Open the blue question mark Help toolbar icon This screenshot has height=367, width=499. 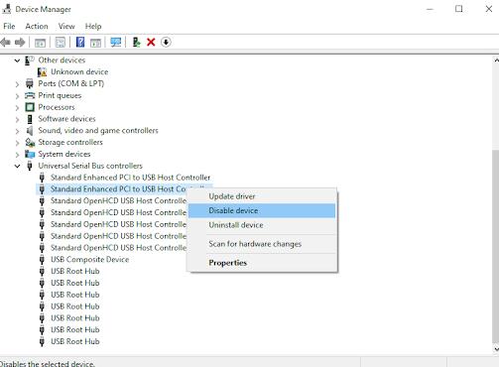click(80, 42)
